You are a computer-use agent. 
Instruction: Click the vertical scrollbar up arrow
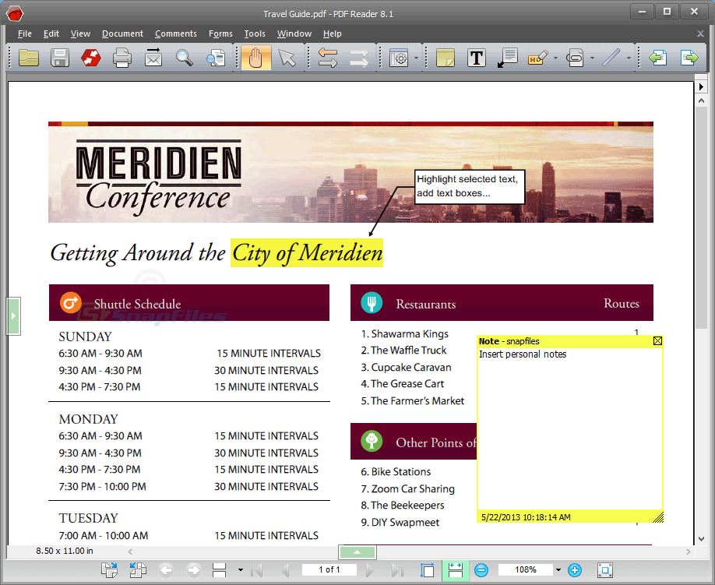[701, 100]
